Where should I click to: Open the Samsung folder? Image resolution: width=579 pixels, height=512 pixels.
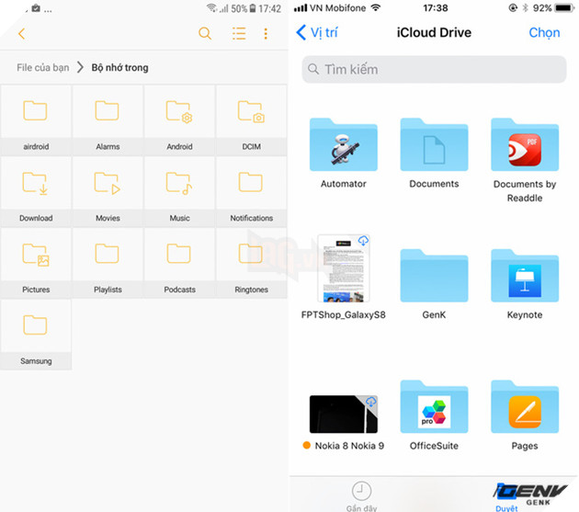point(36,335)
